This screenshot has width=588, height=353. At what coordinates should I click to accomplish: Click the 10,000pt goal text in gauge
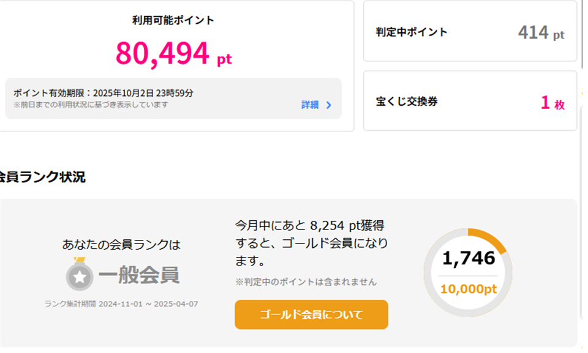(x=469, y=289)
